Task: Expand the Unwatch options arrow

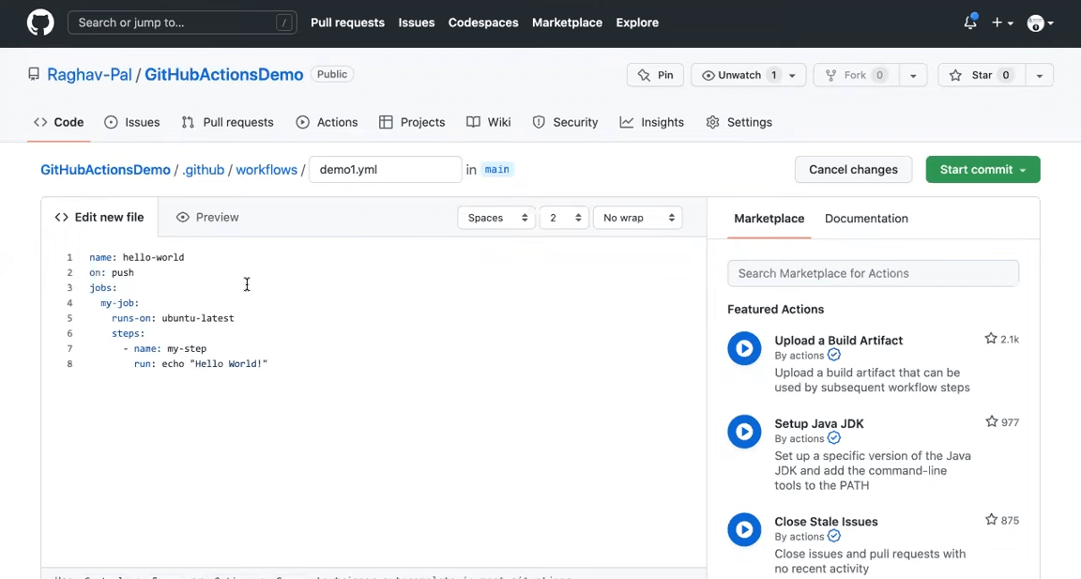Action: (793, 75)
